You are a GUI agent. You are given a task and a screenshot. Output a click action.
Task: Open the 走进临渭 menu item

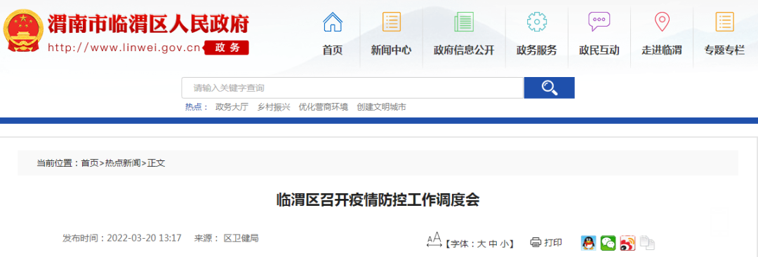tap(662, 50)
